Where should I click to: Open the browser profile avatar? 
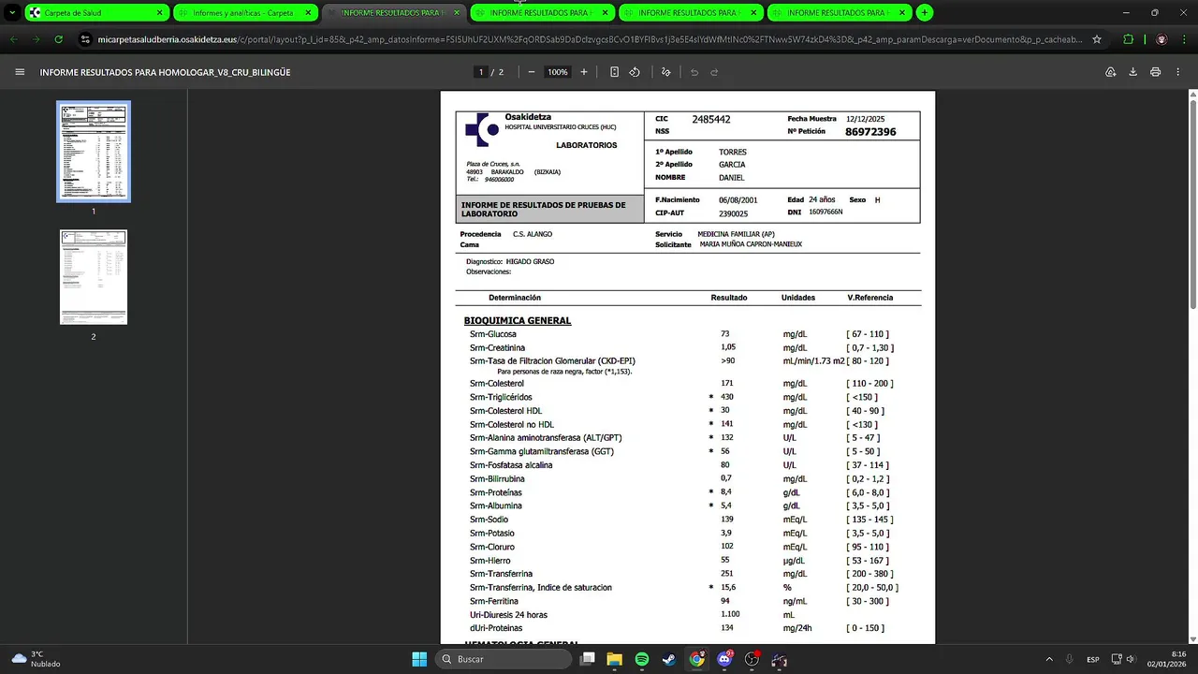point(1161,39)
